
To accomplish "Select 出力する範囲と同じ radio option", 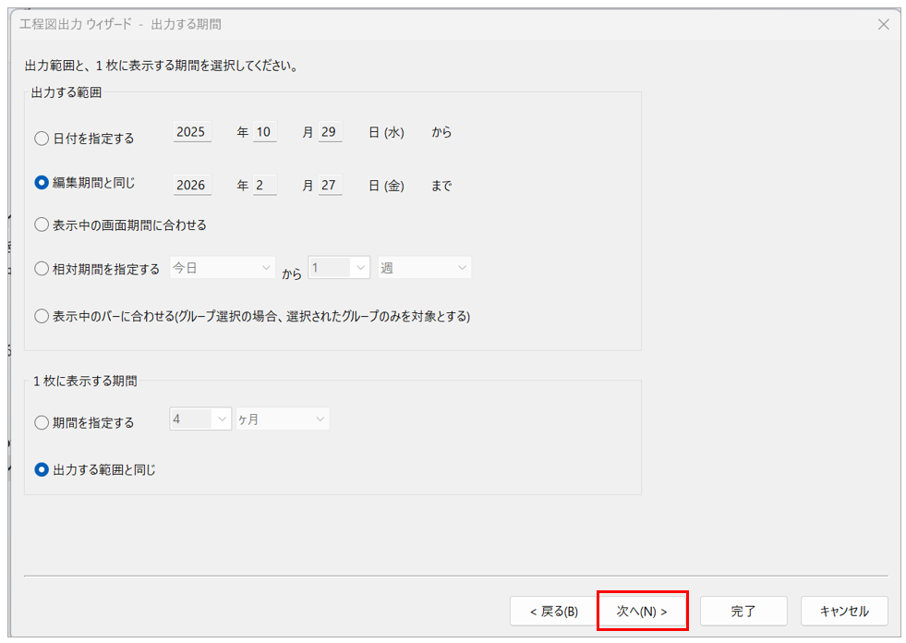I will (42, 469).
